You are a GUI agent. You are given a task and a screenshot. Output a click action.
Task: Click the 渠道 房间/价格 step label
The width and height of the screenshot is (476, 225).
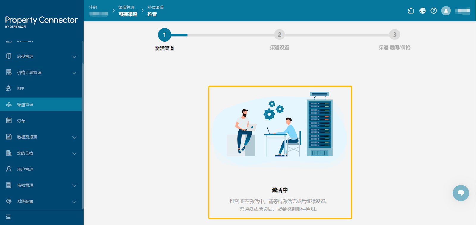395,47
